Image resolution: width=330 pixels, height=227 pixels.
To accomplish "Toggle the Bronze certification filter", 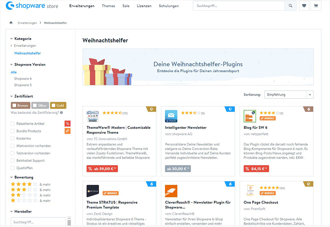I will click(x=20, y=105).
